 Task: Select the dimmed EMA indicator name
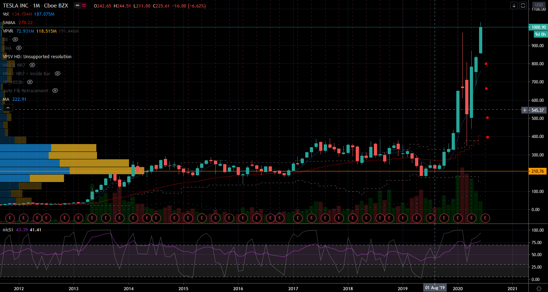coord(7,48)
